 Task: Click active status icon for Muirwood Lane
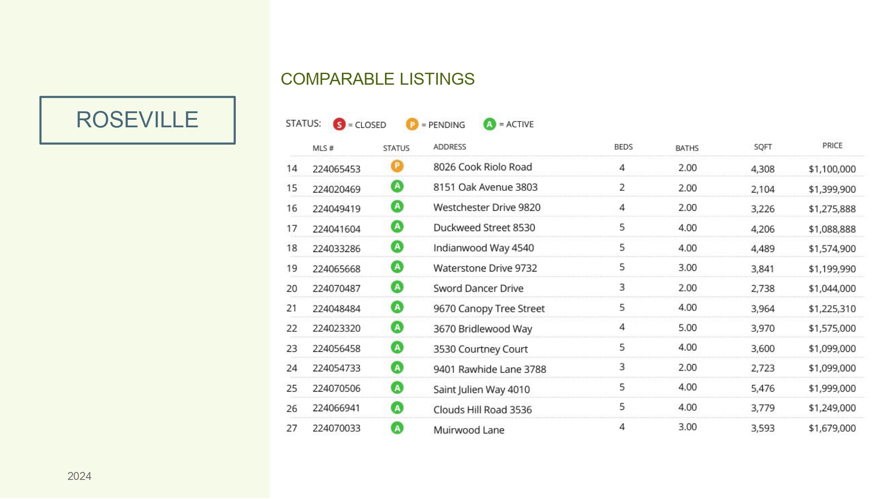pos(397,428)
